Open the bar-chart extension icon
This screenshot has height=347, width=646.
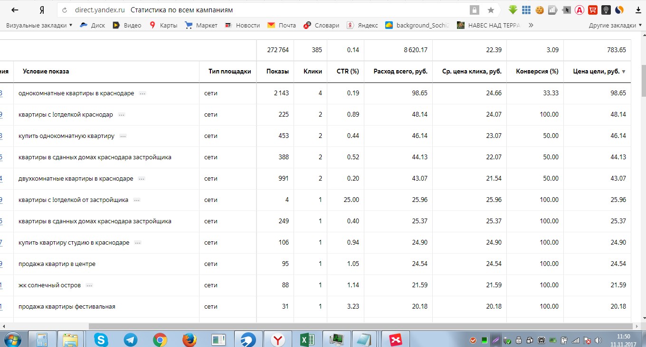[552, 9]
